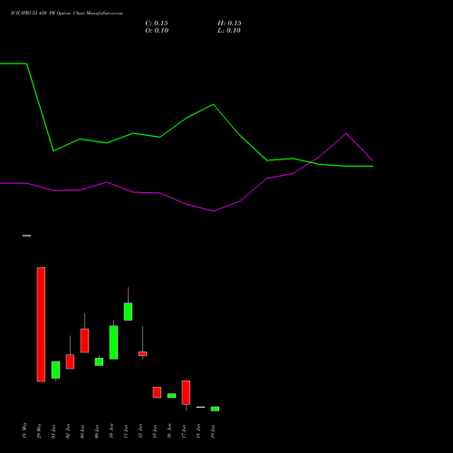
Task: Select the tall red candlestick for 29 May
Action: (x=41, y=324)
